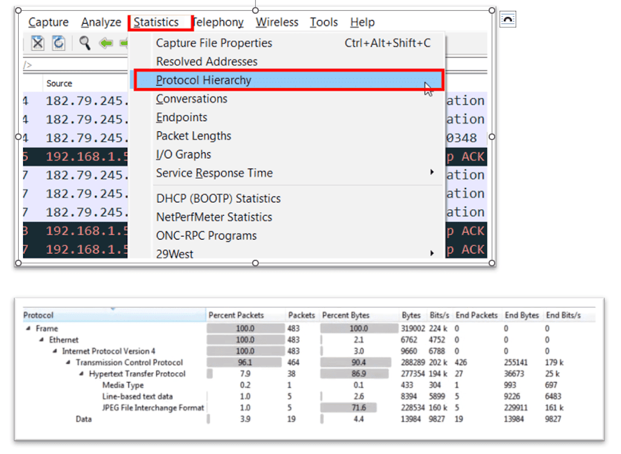Collapse the Frame tree node arrow

point(28,329)
